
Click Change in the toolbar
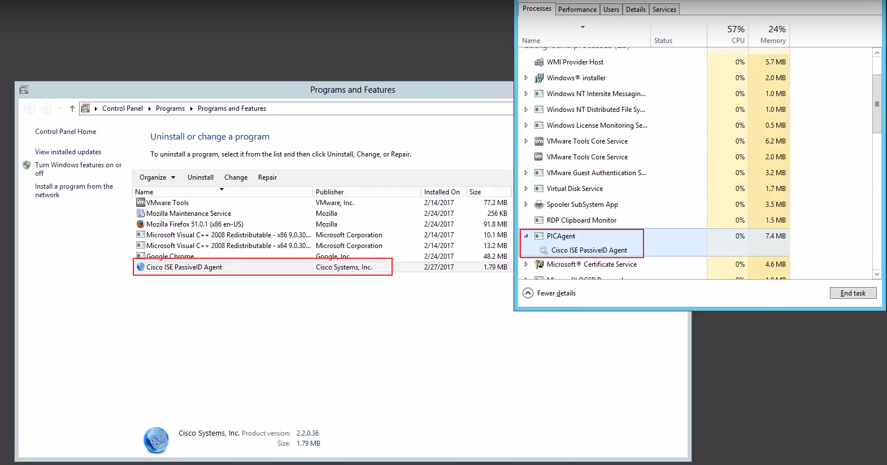[236, 177]
